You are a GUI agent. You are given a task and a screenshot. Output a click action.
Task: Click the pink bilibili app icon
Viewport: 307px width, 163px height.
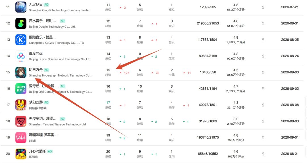[21, 137]
